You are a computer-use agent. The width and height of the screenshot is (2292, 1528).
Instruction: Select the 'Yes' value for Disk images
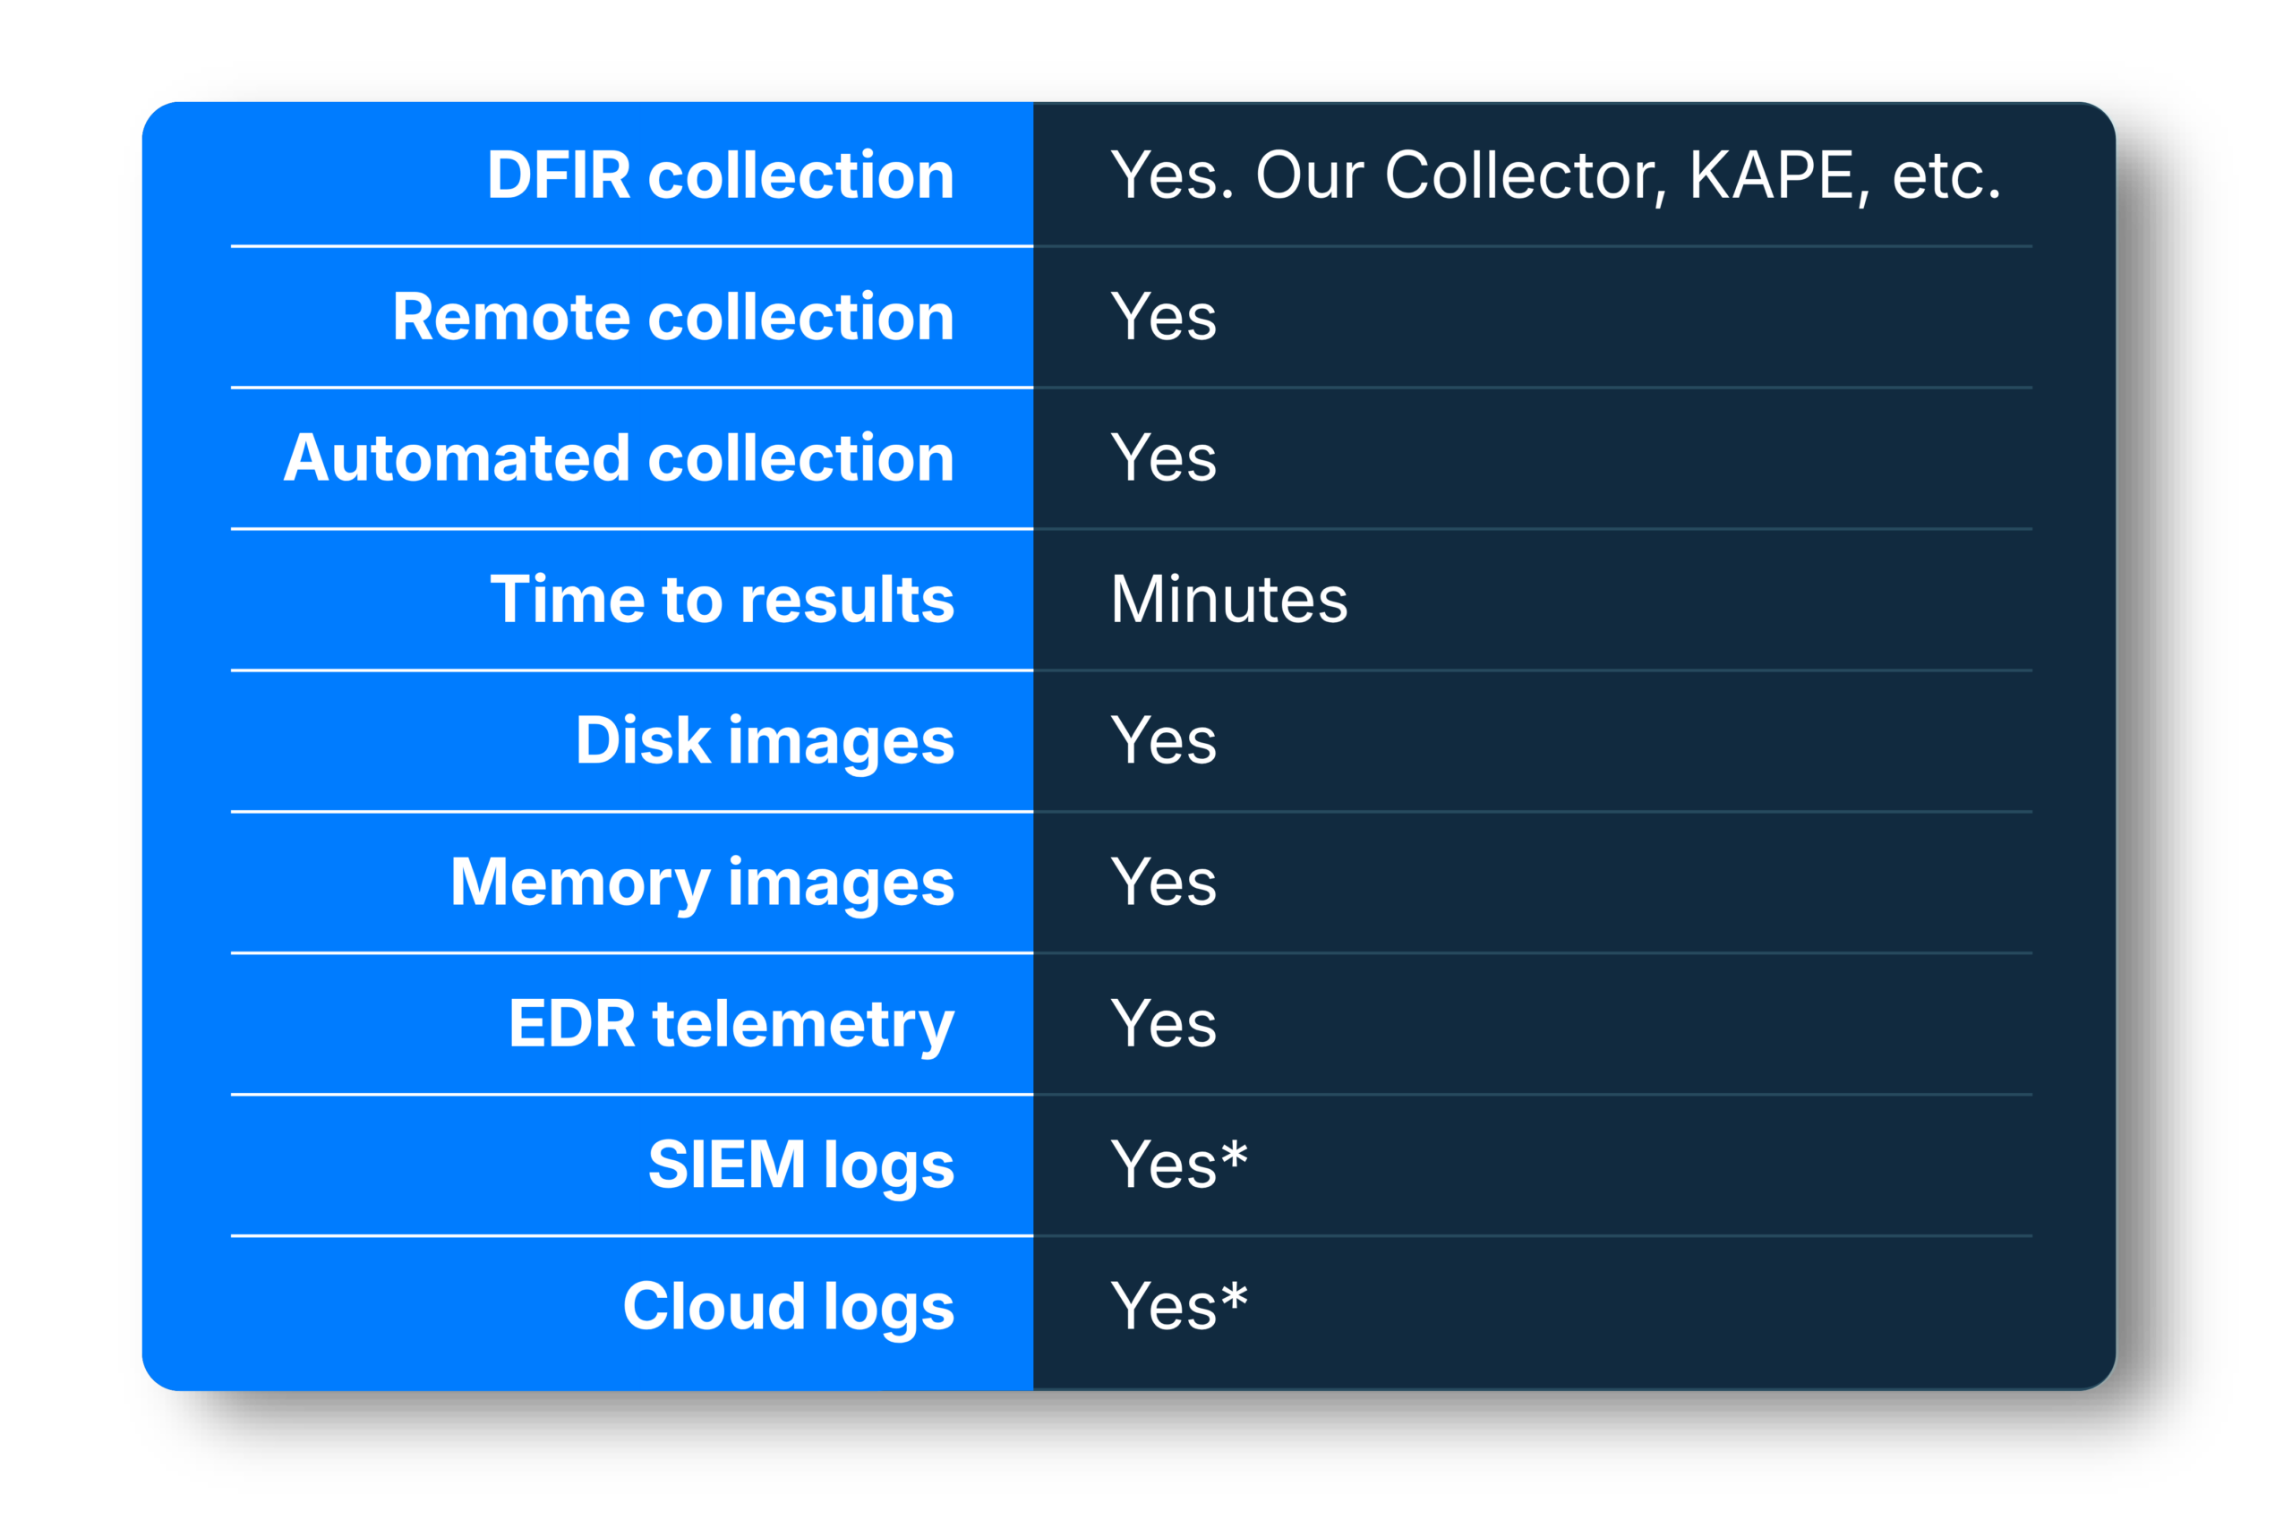coord(1165,740)
